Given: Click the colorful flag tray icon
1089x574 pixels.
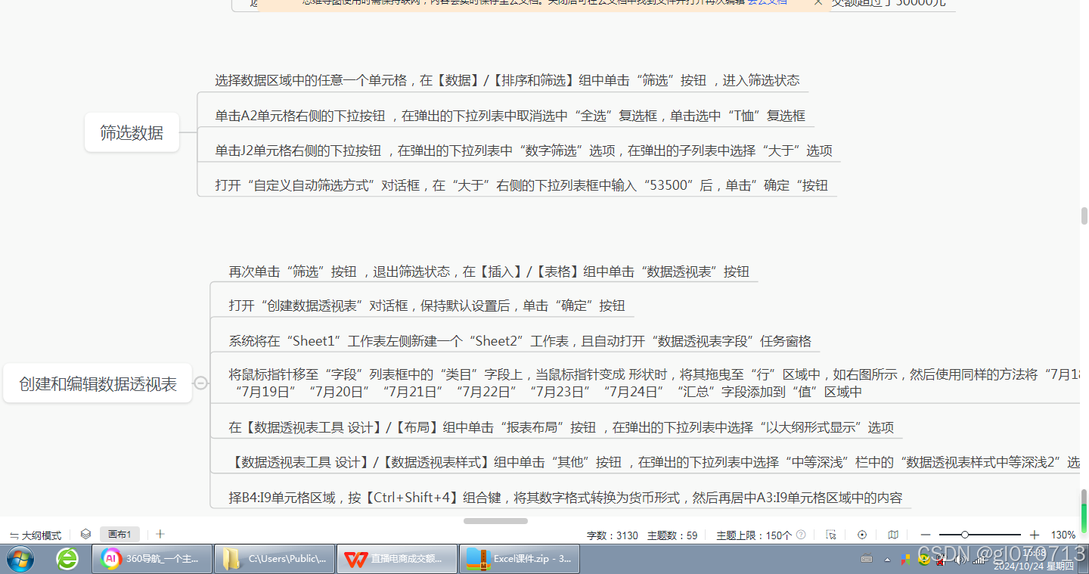Looking at the screenshot, I should (x=905, y=560).
